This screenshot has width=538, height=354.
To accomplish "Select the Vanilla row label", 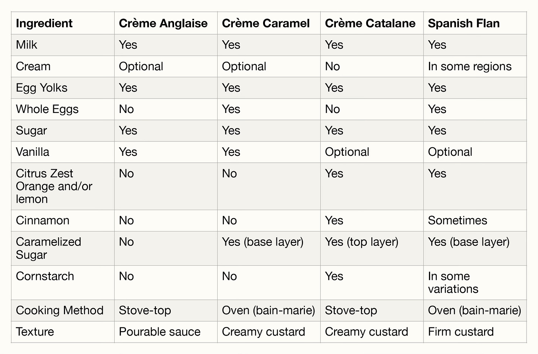I will (x=33, y=152).
